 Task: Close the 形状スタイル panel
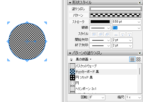139,3
